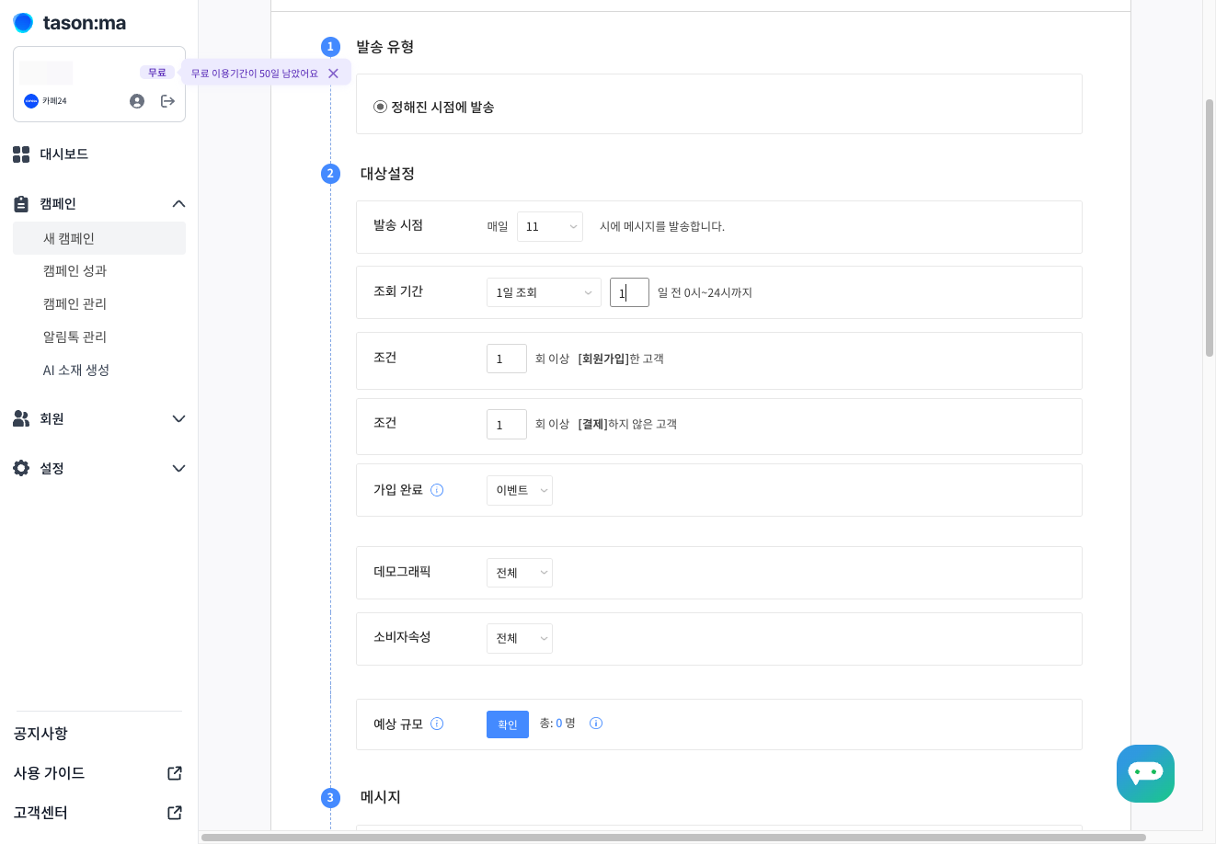The width and height of the screenshot is (1216, 844).
Task: Expand the 설정 menu chevron
Action: click(x=178, y=469)
